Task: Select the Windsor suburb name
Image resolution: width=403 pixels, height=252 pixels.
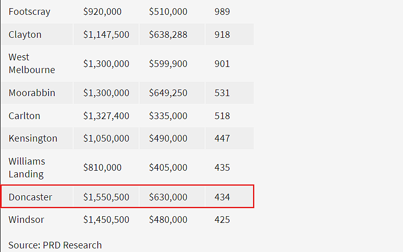Action: pyautogui.click(x=26, y=220)
